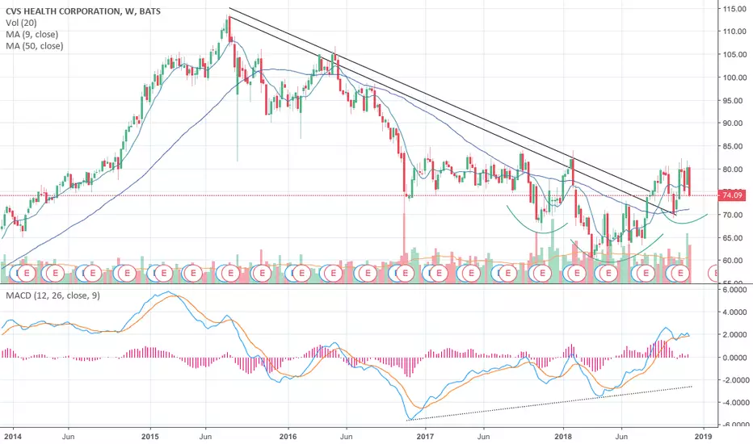
Task: Click the Jun label between 2014 and 2015
Action: click(x=68, y=436)
